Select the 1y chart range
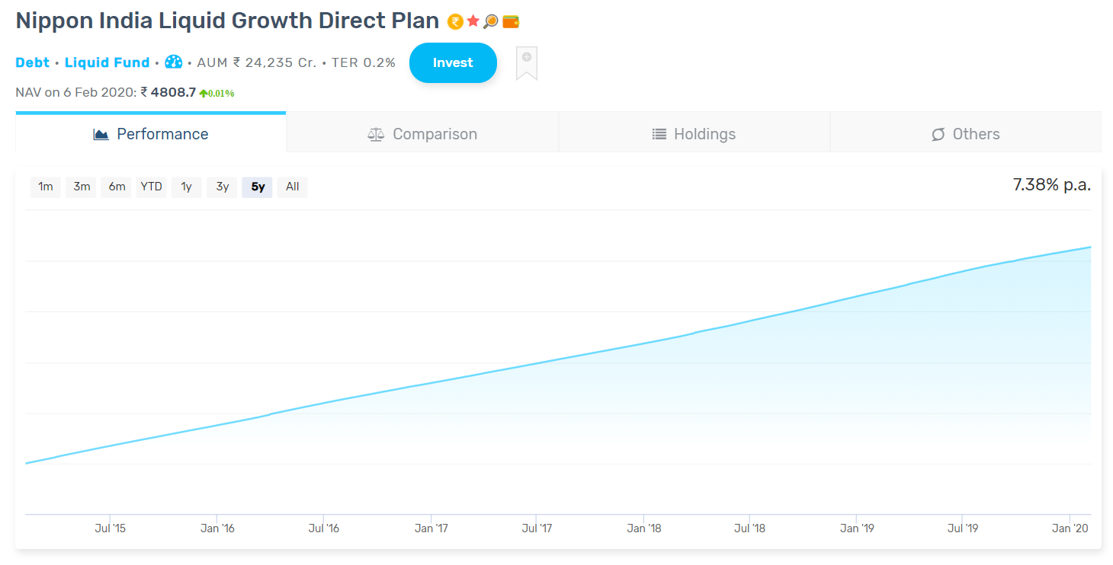Image resolution: width=1113 pixels, height=565 pixels. 187,187
